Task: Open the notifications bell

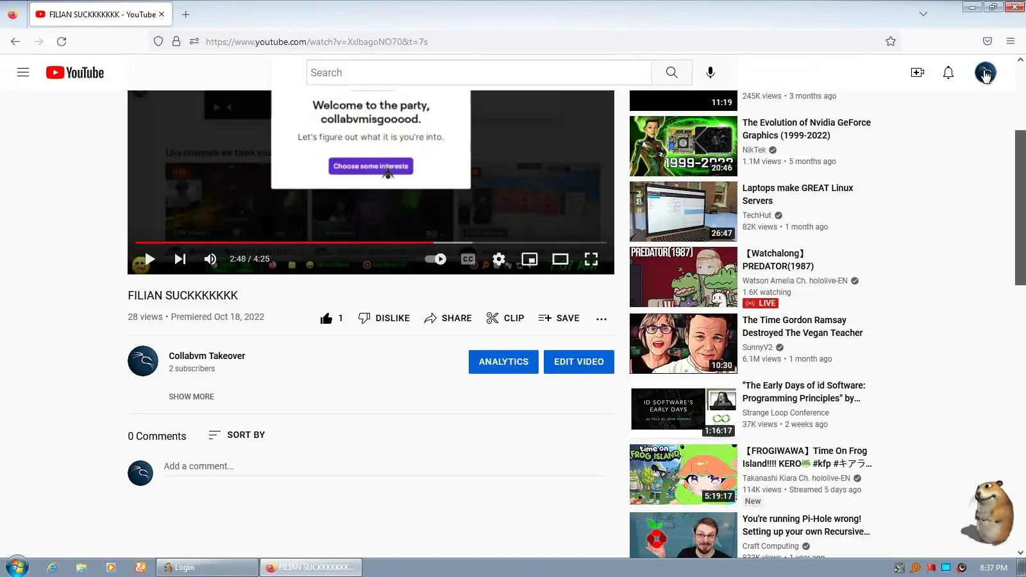Action: [948, 72]
